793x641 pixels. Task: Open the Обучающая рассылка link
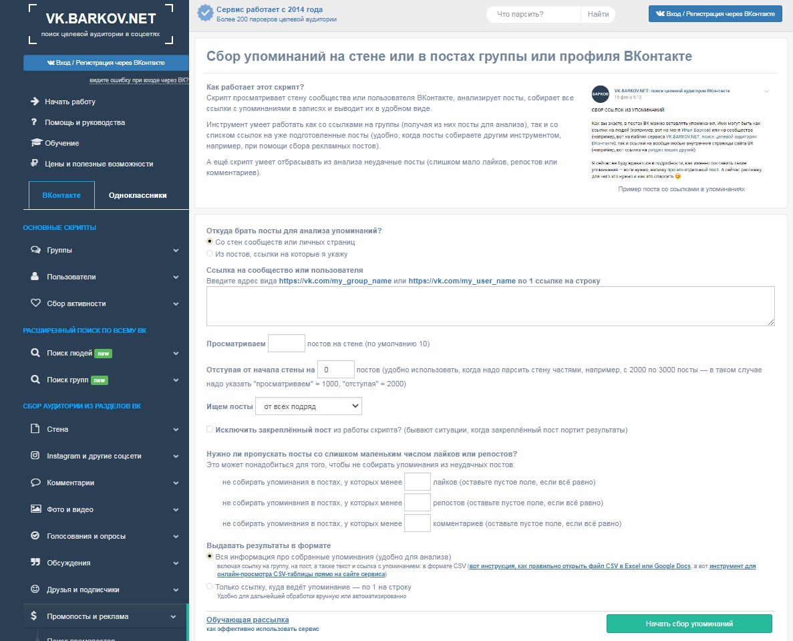(248, 620)
